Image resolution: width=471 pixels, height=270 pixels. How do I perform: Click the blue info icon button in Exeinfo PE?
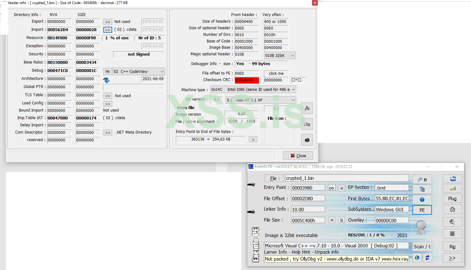click(422, 200)
